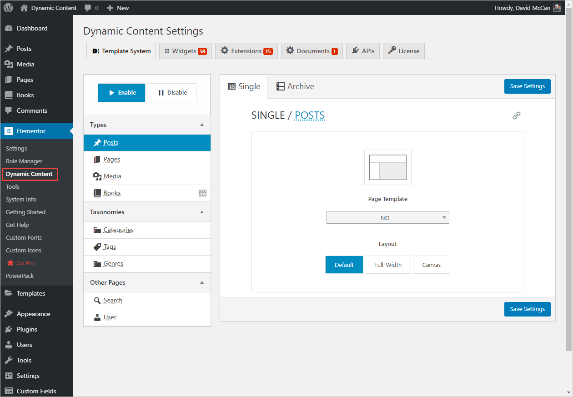Click the plus icon next to New
The image size is (573, 397).
[110, 8]
